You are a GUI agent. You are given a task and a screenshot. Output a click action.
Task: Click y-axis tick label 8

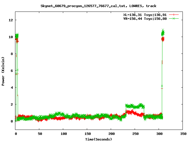pos(12,54)
